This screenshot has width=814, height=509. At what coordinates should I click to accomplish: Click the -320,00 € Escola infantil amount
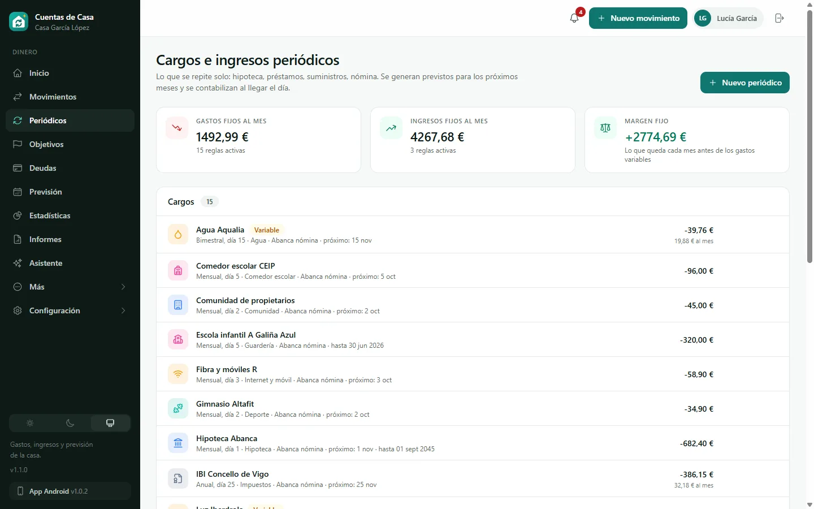pos(696,340)
